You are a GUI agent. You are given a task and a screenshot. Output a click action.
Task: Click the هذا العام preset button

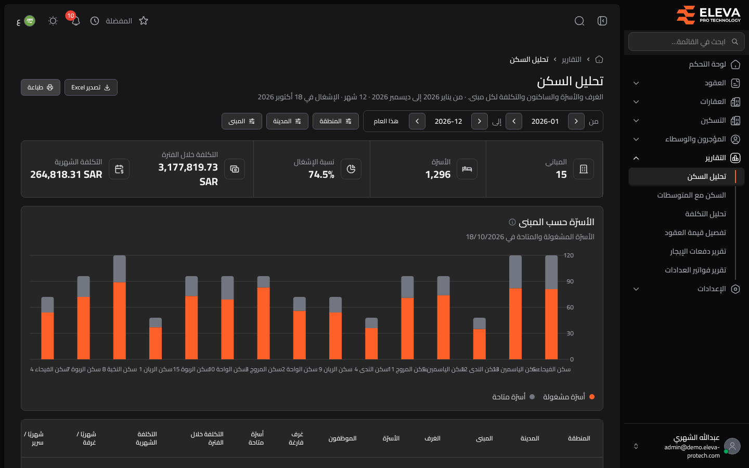pyautogui.click(x=386, y=121)
